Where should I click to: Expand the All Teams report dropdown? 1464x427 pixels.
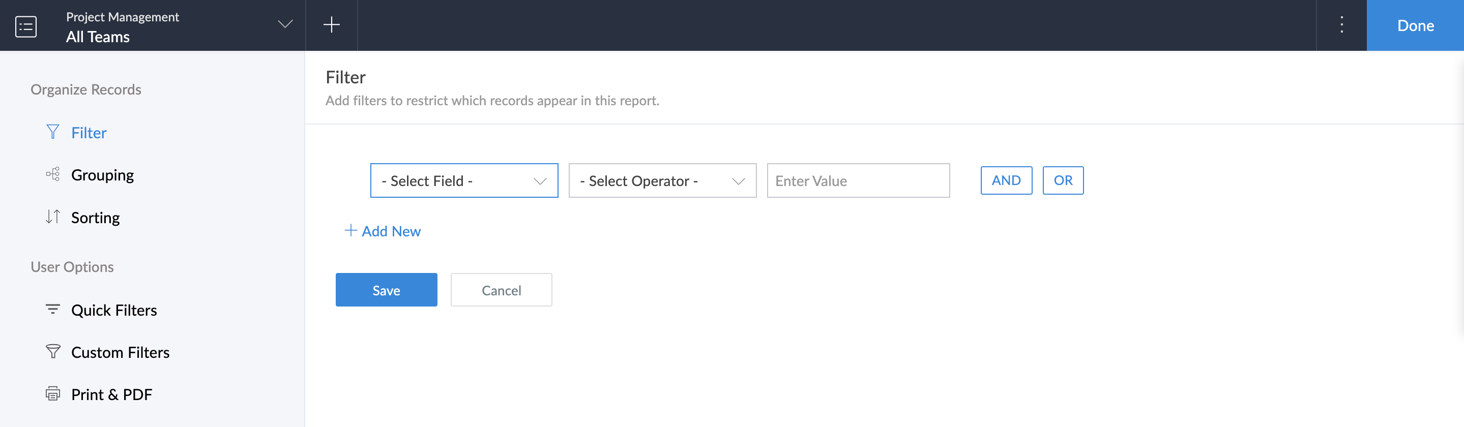tap(285, 25)
